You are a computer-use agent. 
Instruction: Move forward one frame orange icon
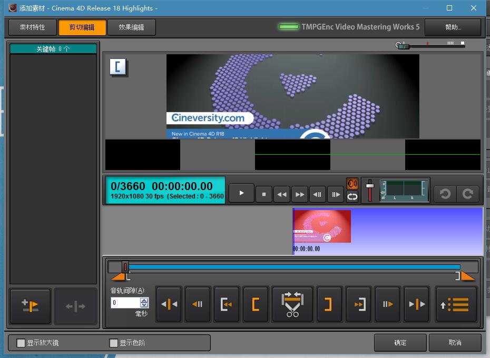(387, 304)
